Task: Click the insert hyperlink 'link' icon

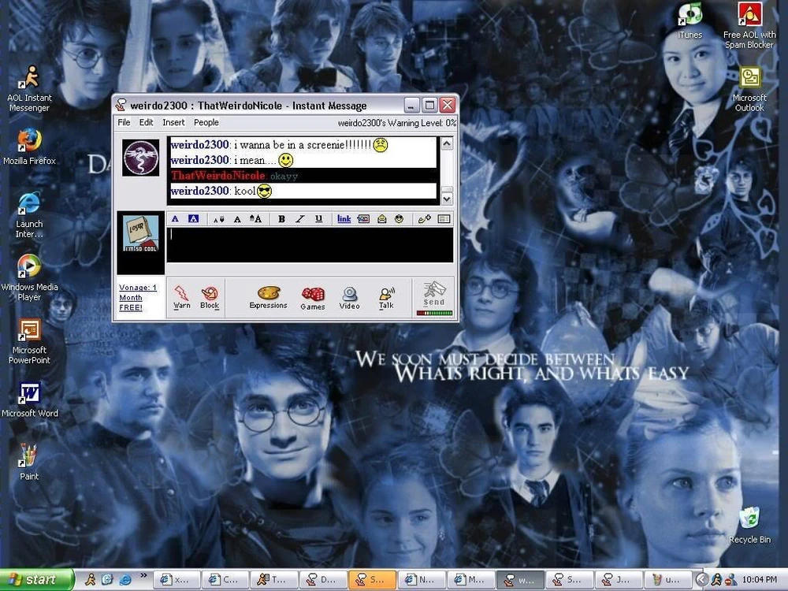Action: pyautogui.click(x=344, y=219)
